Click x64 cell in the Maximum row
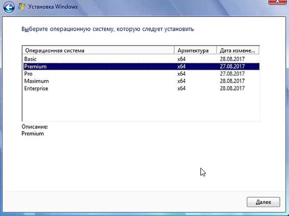The image size is (289, 216). coord(181,81)
